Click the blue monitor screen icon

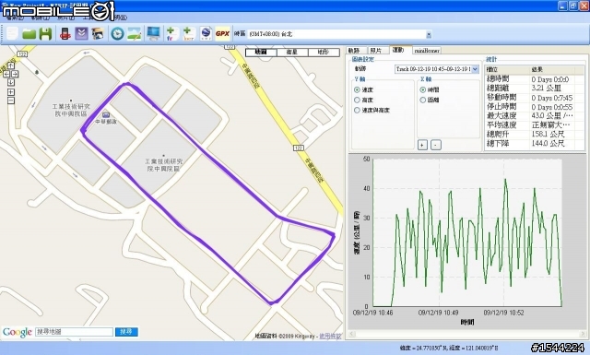coord(154,34)
